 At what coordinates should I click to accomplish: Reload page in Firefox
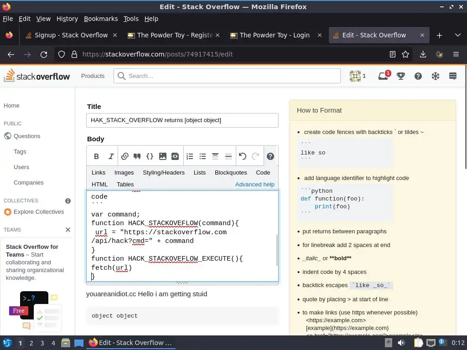coord(44,55)
